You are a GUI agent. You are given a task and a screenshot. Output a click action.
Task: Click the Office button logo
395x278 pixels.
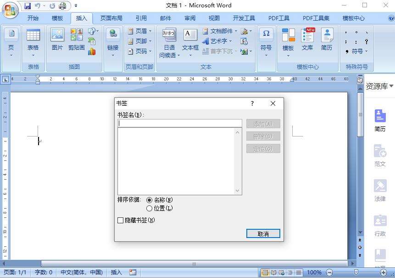click(10, 11)
